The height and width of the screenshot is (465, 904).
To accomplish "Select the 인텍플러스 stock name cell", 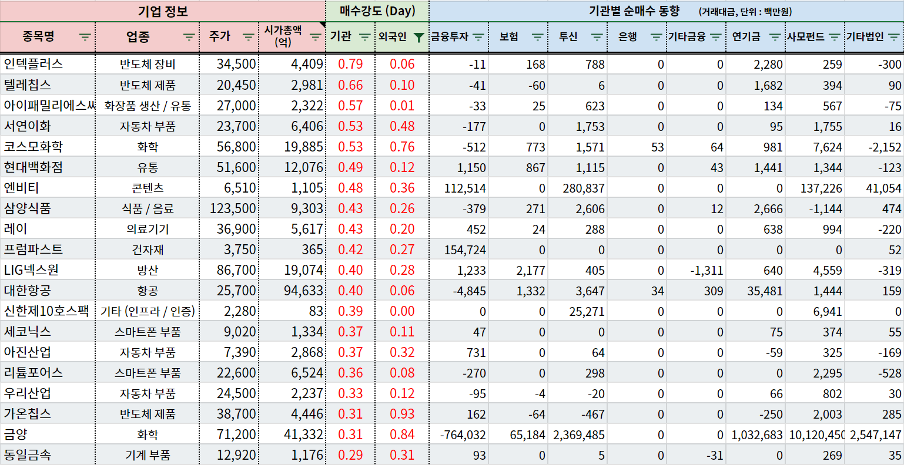I will click(48, 64).
